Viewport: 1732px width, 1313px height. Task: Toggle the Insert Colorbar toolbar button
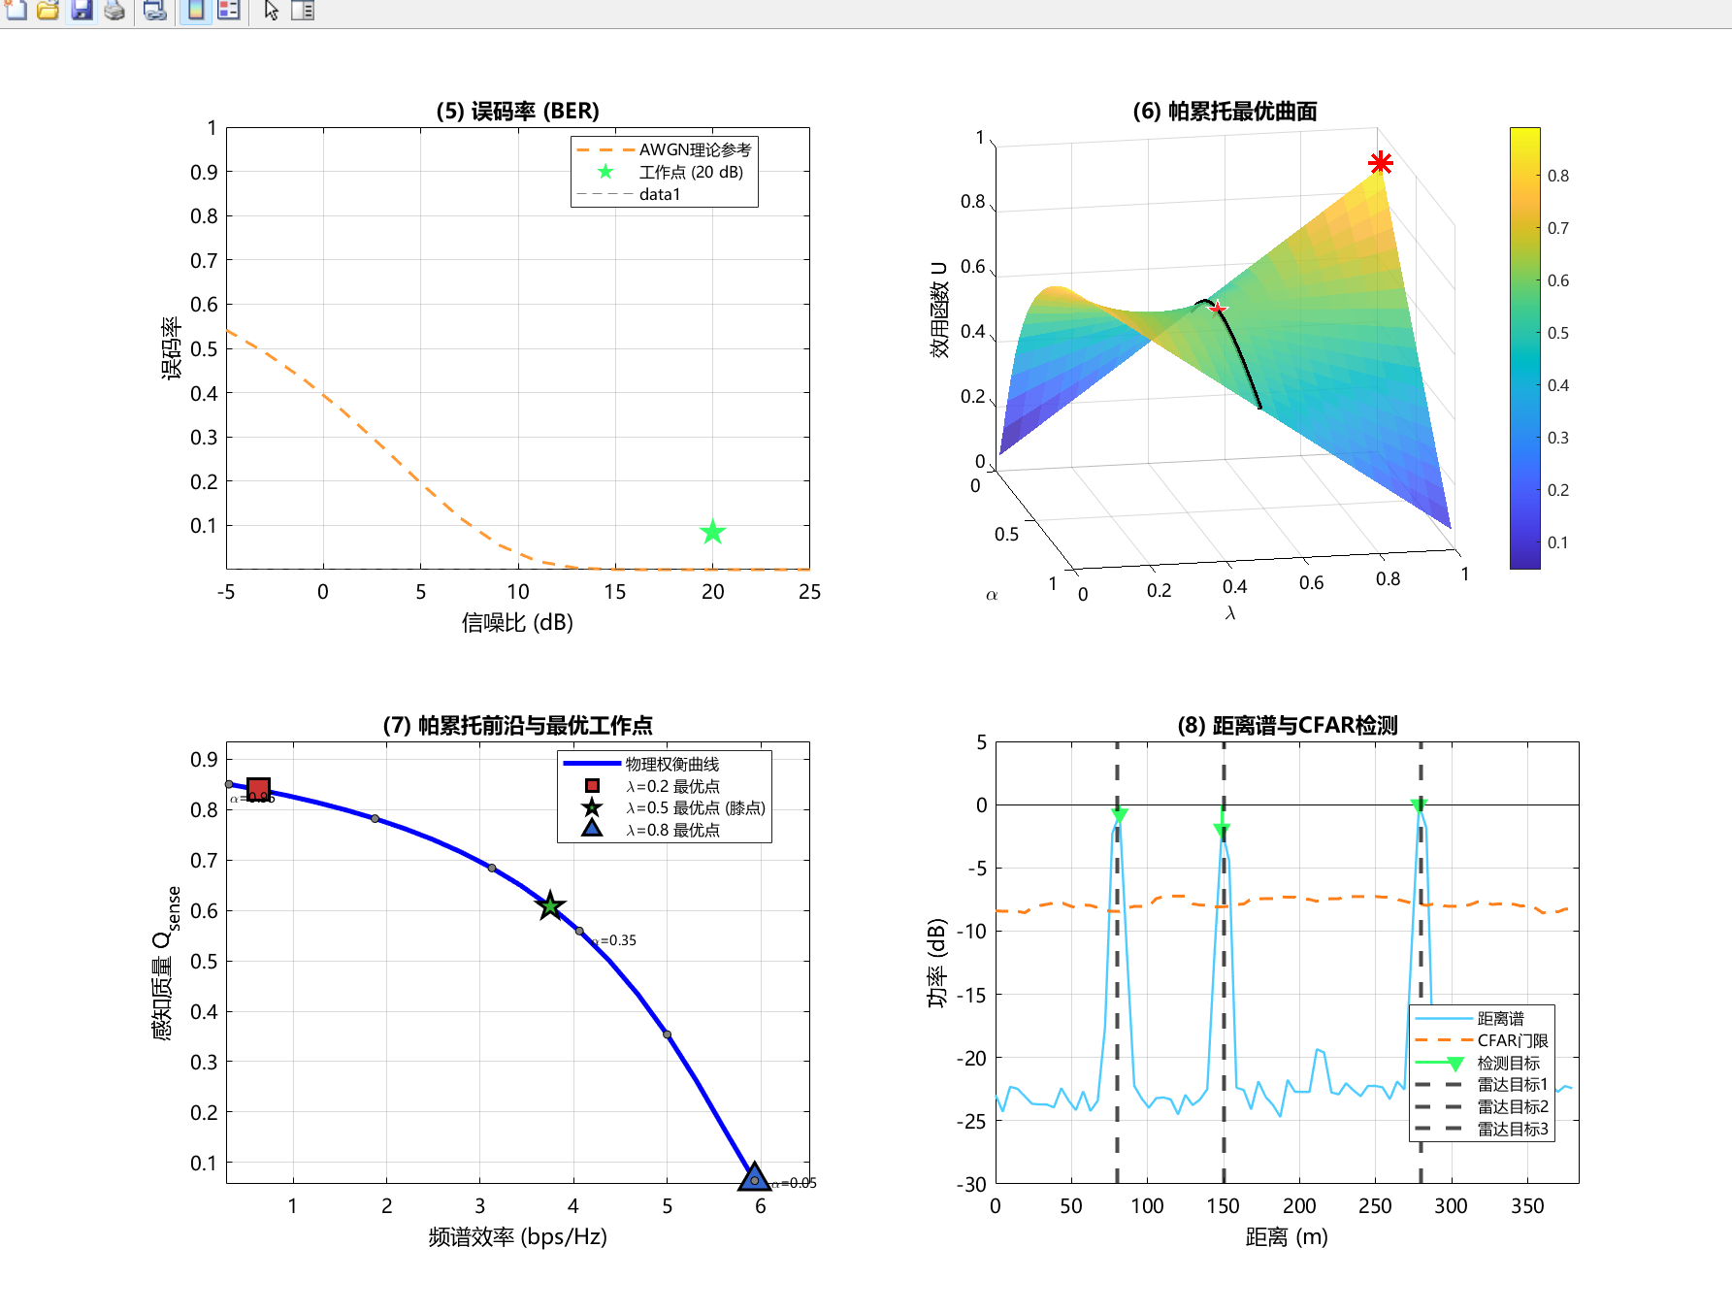pos(195,10)
